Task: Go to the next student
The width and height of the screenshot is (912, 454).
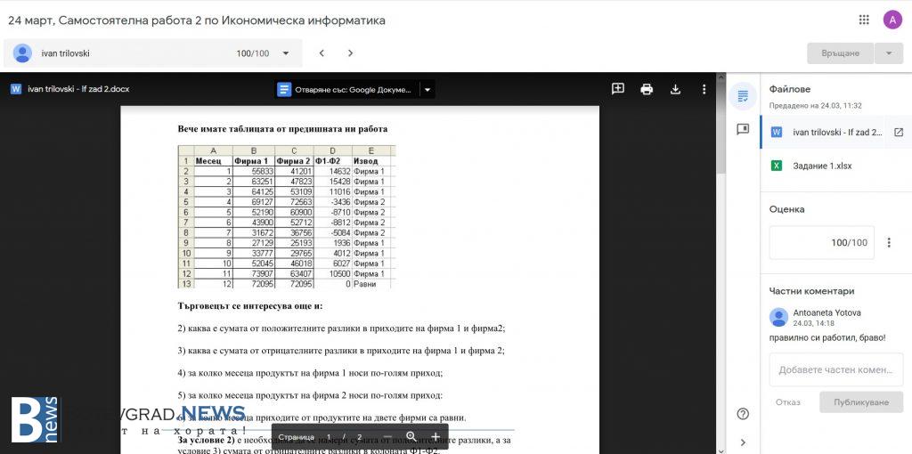Action: pyautogui.click(x=350, y=53)
